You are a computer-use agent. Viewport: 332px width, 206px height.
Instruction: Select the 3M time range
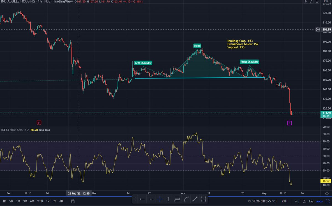[25, 201]
